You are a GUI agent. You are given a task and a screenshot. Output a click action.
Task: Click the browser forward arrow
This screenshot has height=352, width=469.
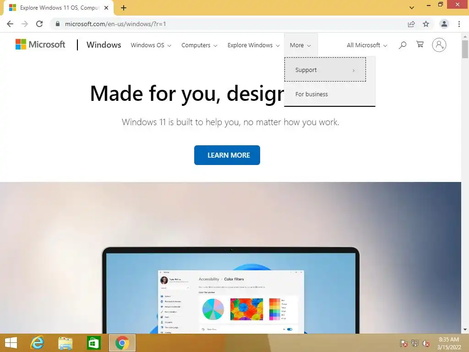coord(25,24)
